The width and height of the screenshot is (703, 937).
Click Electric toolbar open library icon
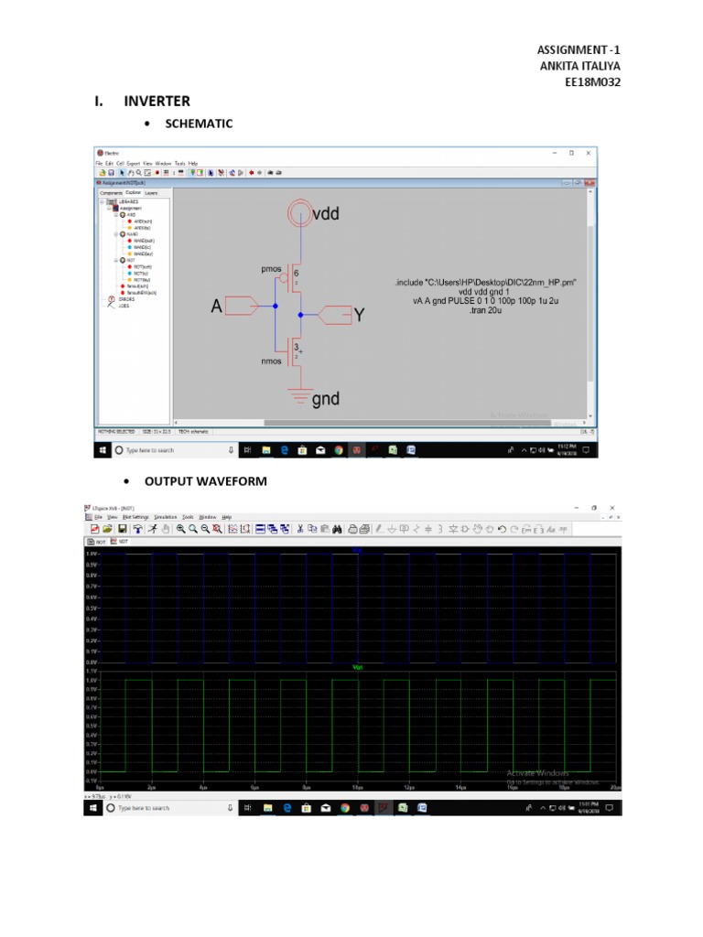(x=103, y=173)
